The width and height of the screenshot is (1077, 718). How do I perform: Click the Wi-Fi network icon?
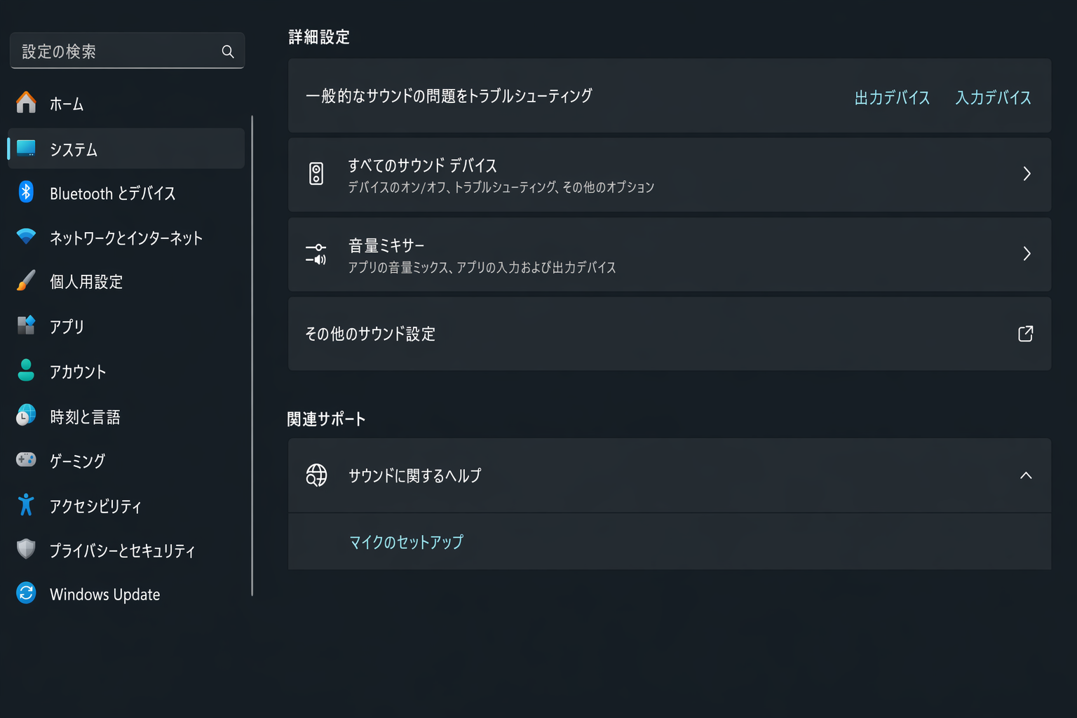26,236
